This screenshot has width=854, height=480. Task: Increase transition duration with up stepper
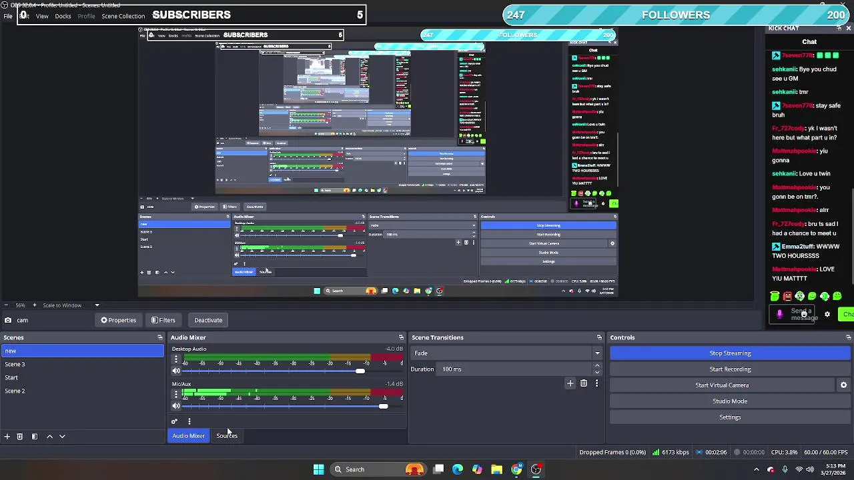click(x=597, y=366)
